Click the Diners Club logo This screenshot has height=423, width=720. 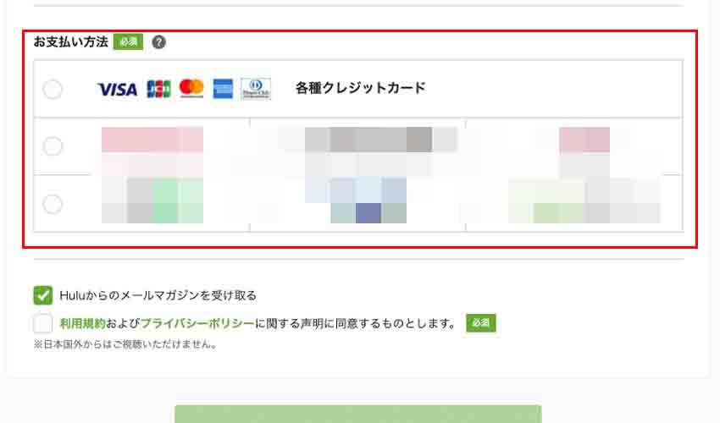(x=256, y=89)
